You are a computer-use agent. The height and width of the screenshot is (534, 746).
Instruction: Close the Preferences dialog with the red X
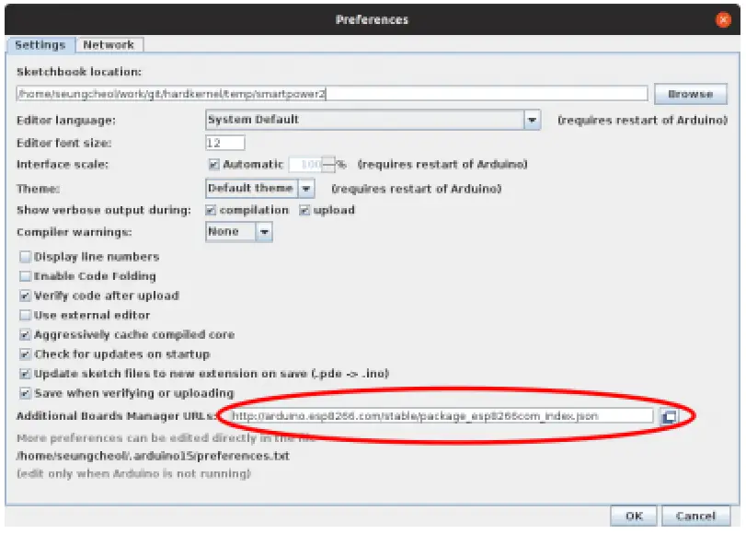[723, 20]
